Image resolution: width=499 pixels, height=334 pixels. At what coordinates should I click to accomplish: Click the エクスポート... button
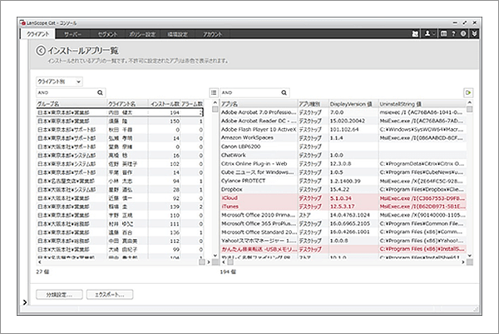tap(110, 295)
